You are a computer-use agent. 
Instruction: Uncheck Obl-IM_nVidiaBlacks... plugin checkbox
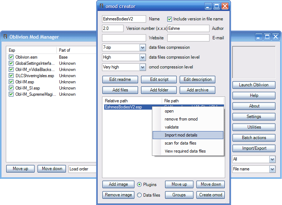11,70
